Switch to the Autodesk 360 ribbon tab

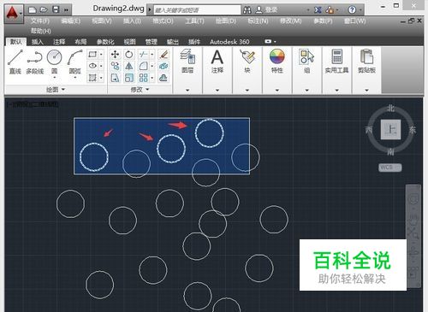pyautogui.click(x=229, y=42)
